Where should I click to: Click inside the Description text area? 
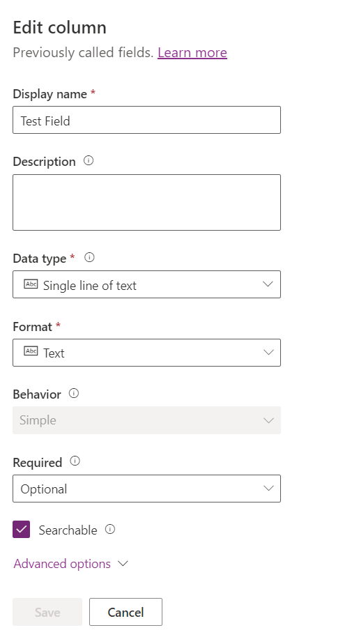[146, 202]
